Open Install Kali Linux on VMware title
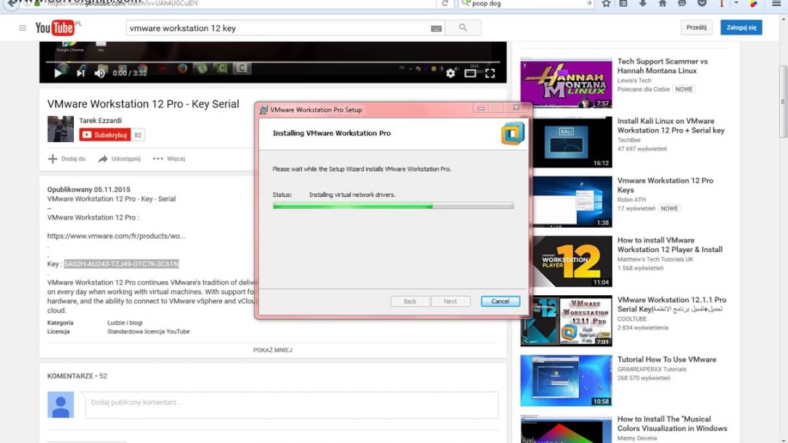Viewport: 788px width, 443px height. 671,126
